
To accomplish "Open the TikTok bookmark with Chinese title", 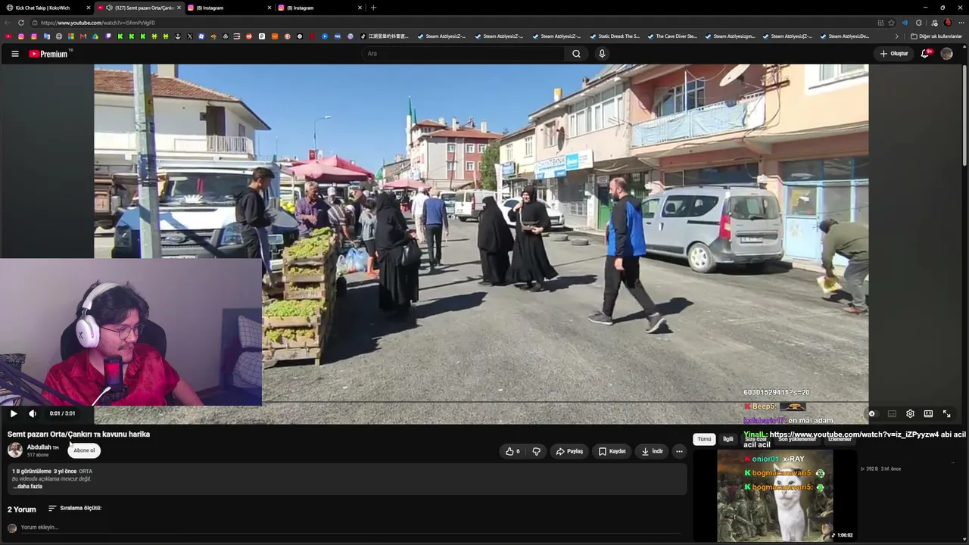I will tap(384, 36).
